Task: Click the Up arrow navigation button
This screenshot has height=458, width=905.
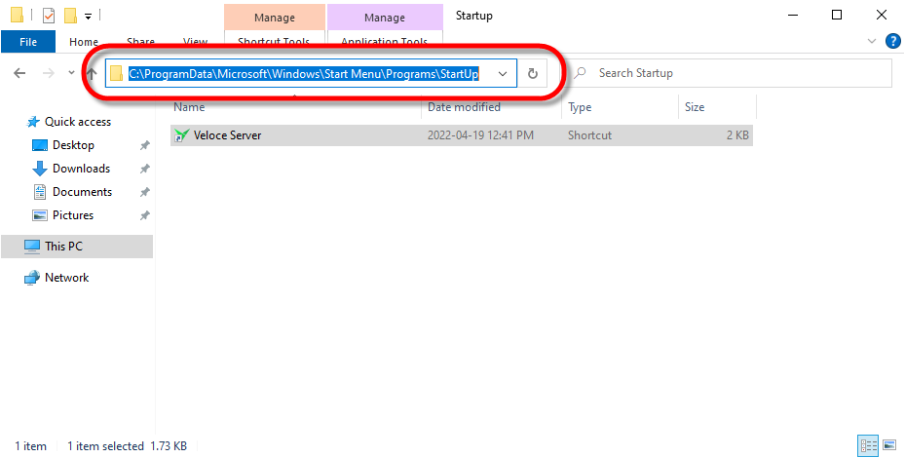Action: [92, 73]
